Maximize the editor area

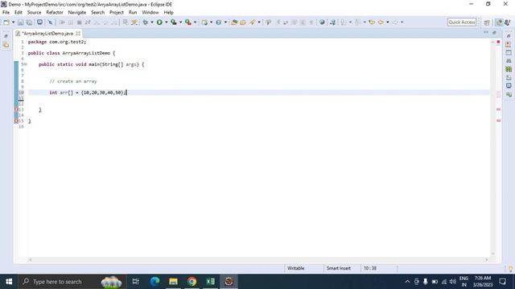(494, 32)
